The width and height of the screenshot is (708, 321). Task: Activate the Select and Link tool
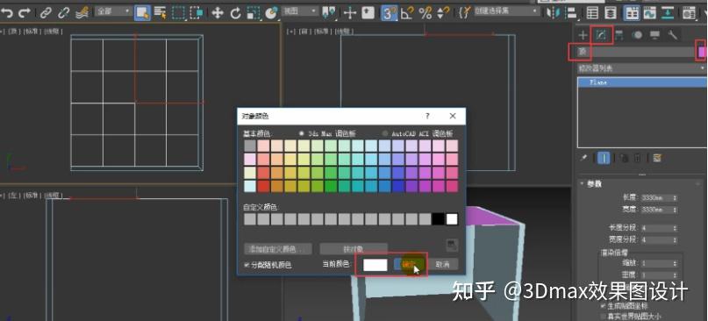click(46, 12)
